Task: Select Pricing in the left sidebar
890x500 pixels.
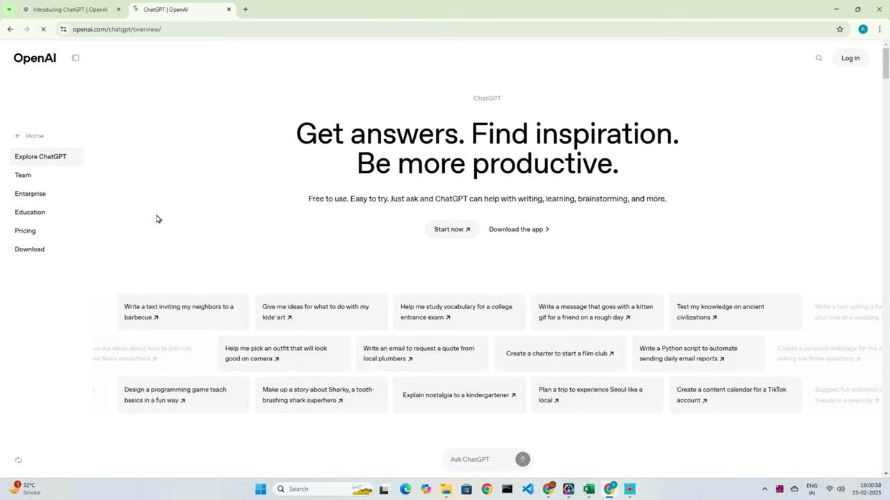Action: (x=25, y=231)
